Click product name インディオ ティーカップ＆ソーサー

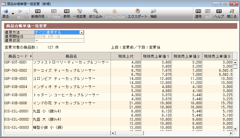(x=64, y=87)
